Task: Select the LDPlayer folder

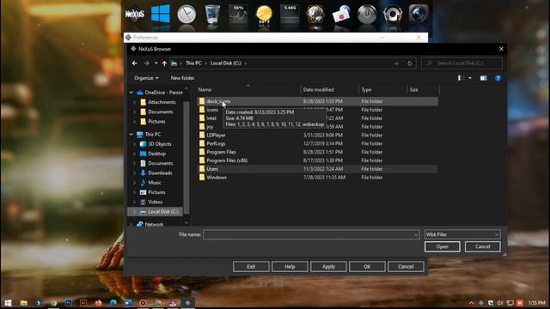Action: (x=317, y=135)
